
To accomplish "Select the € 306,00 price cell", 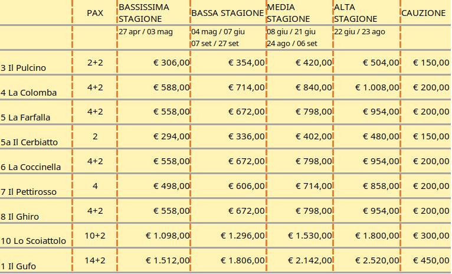I will [x=172, y=63].
